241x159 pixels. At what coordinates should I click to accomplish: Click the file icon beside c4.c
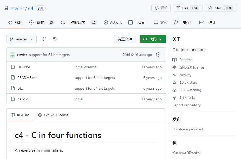[13, 88]
